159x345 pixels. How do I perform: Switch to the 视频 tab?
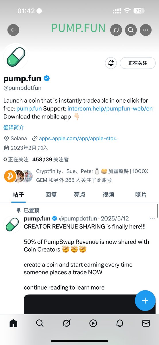[x=108, y=195]
